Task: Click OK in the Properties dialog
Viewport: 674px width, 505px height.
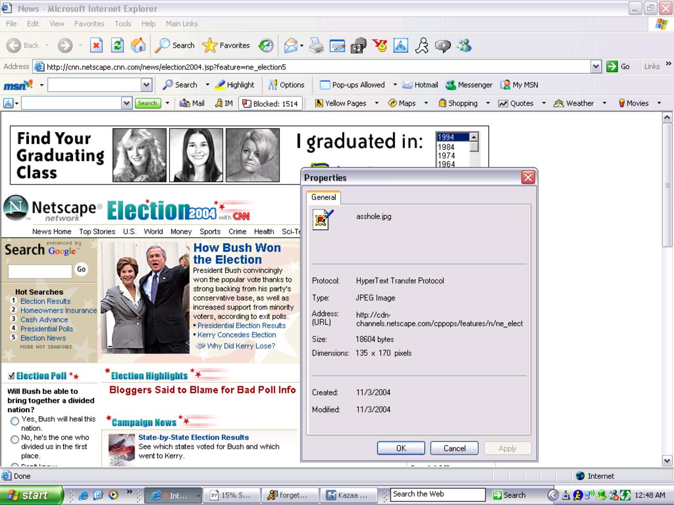Action: (401, 448)
